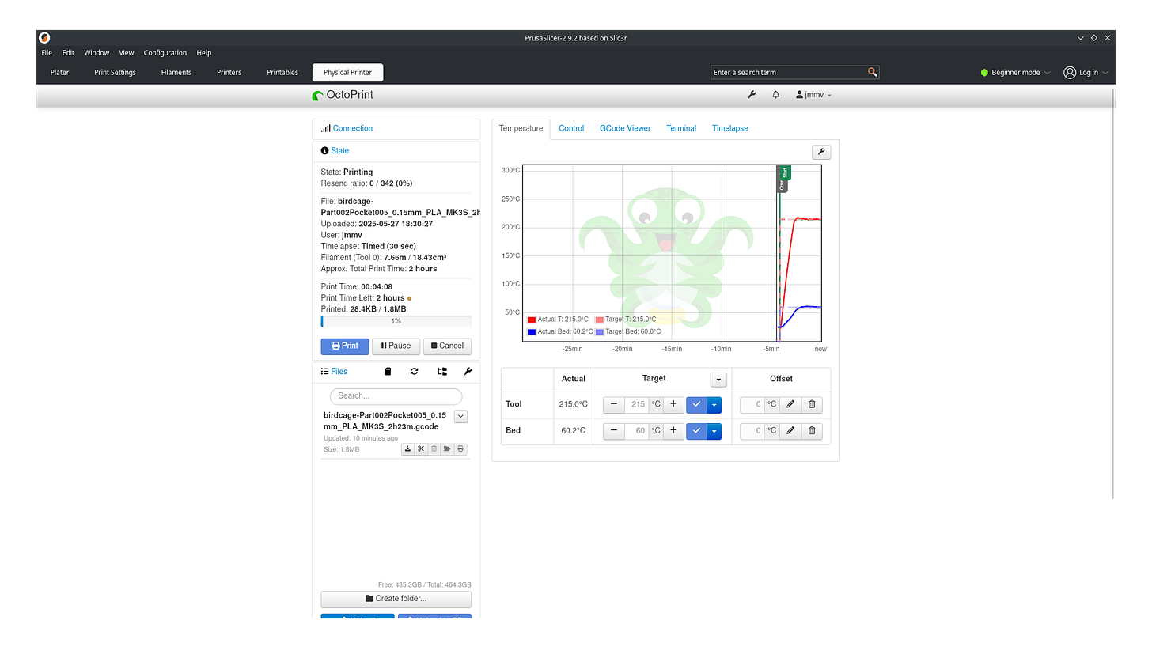Open the Control tab

[571, 128]
